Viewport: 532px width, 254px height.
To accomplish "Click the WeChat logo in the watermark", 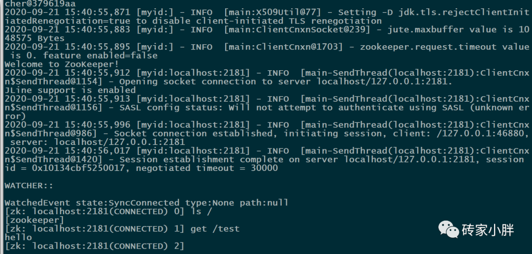I will click(x=450, y=228).
